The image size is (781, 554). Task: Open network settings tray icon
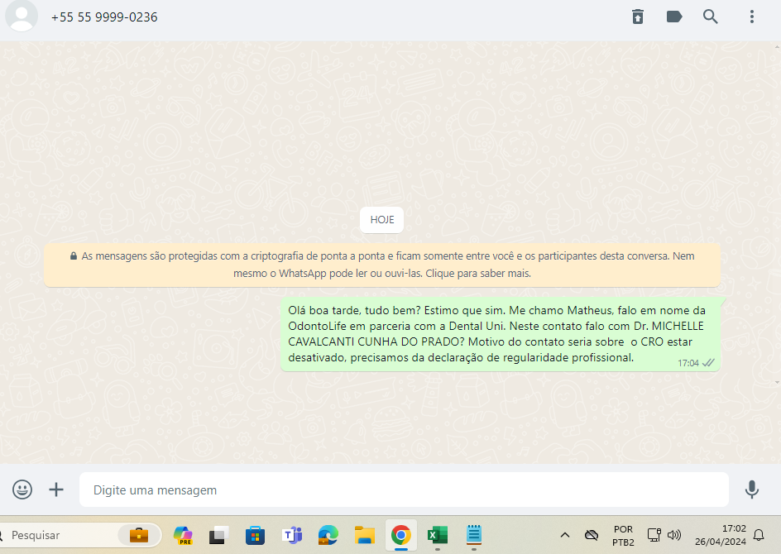(654, 535)
